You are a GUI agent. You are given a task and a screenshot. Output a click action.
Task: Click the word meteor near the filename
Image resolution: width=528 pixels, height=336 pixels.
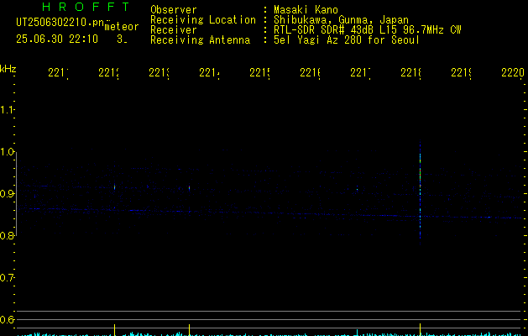click(122, 27)
